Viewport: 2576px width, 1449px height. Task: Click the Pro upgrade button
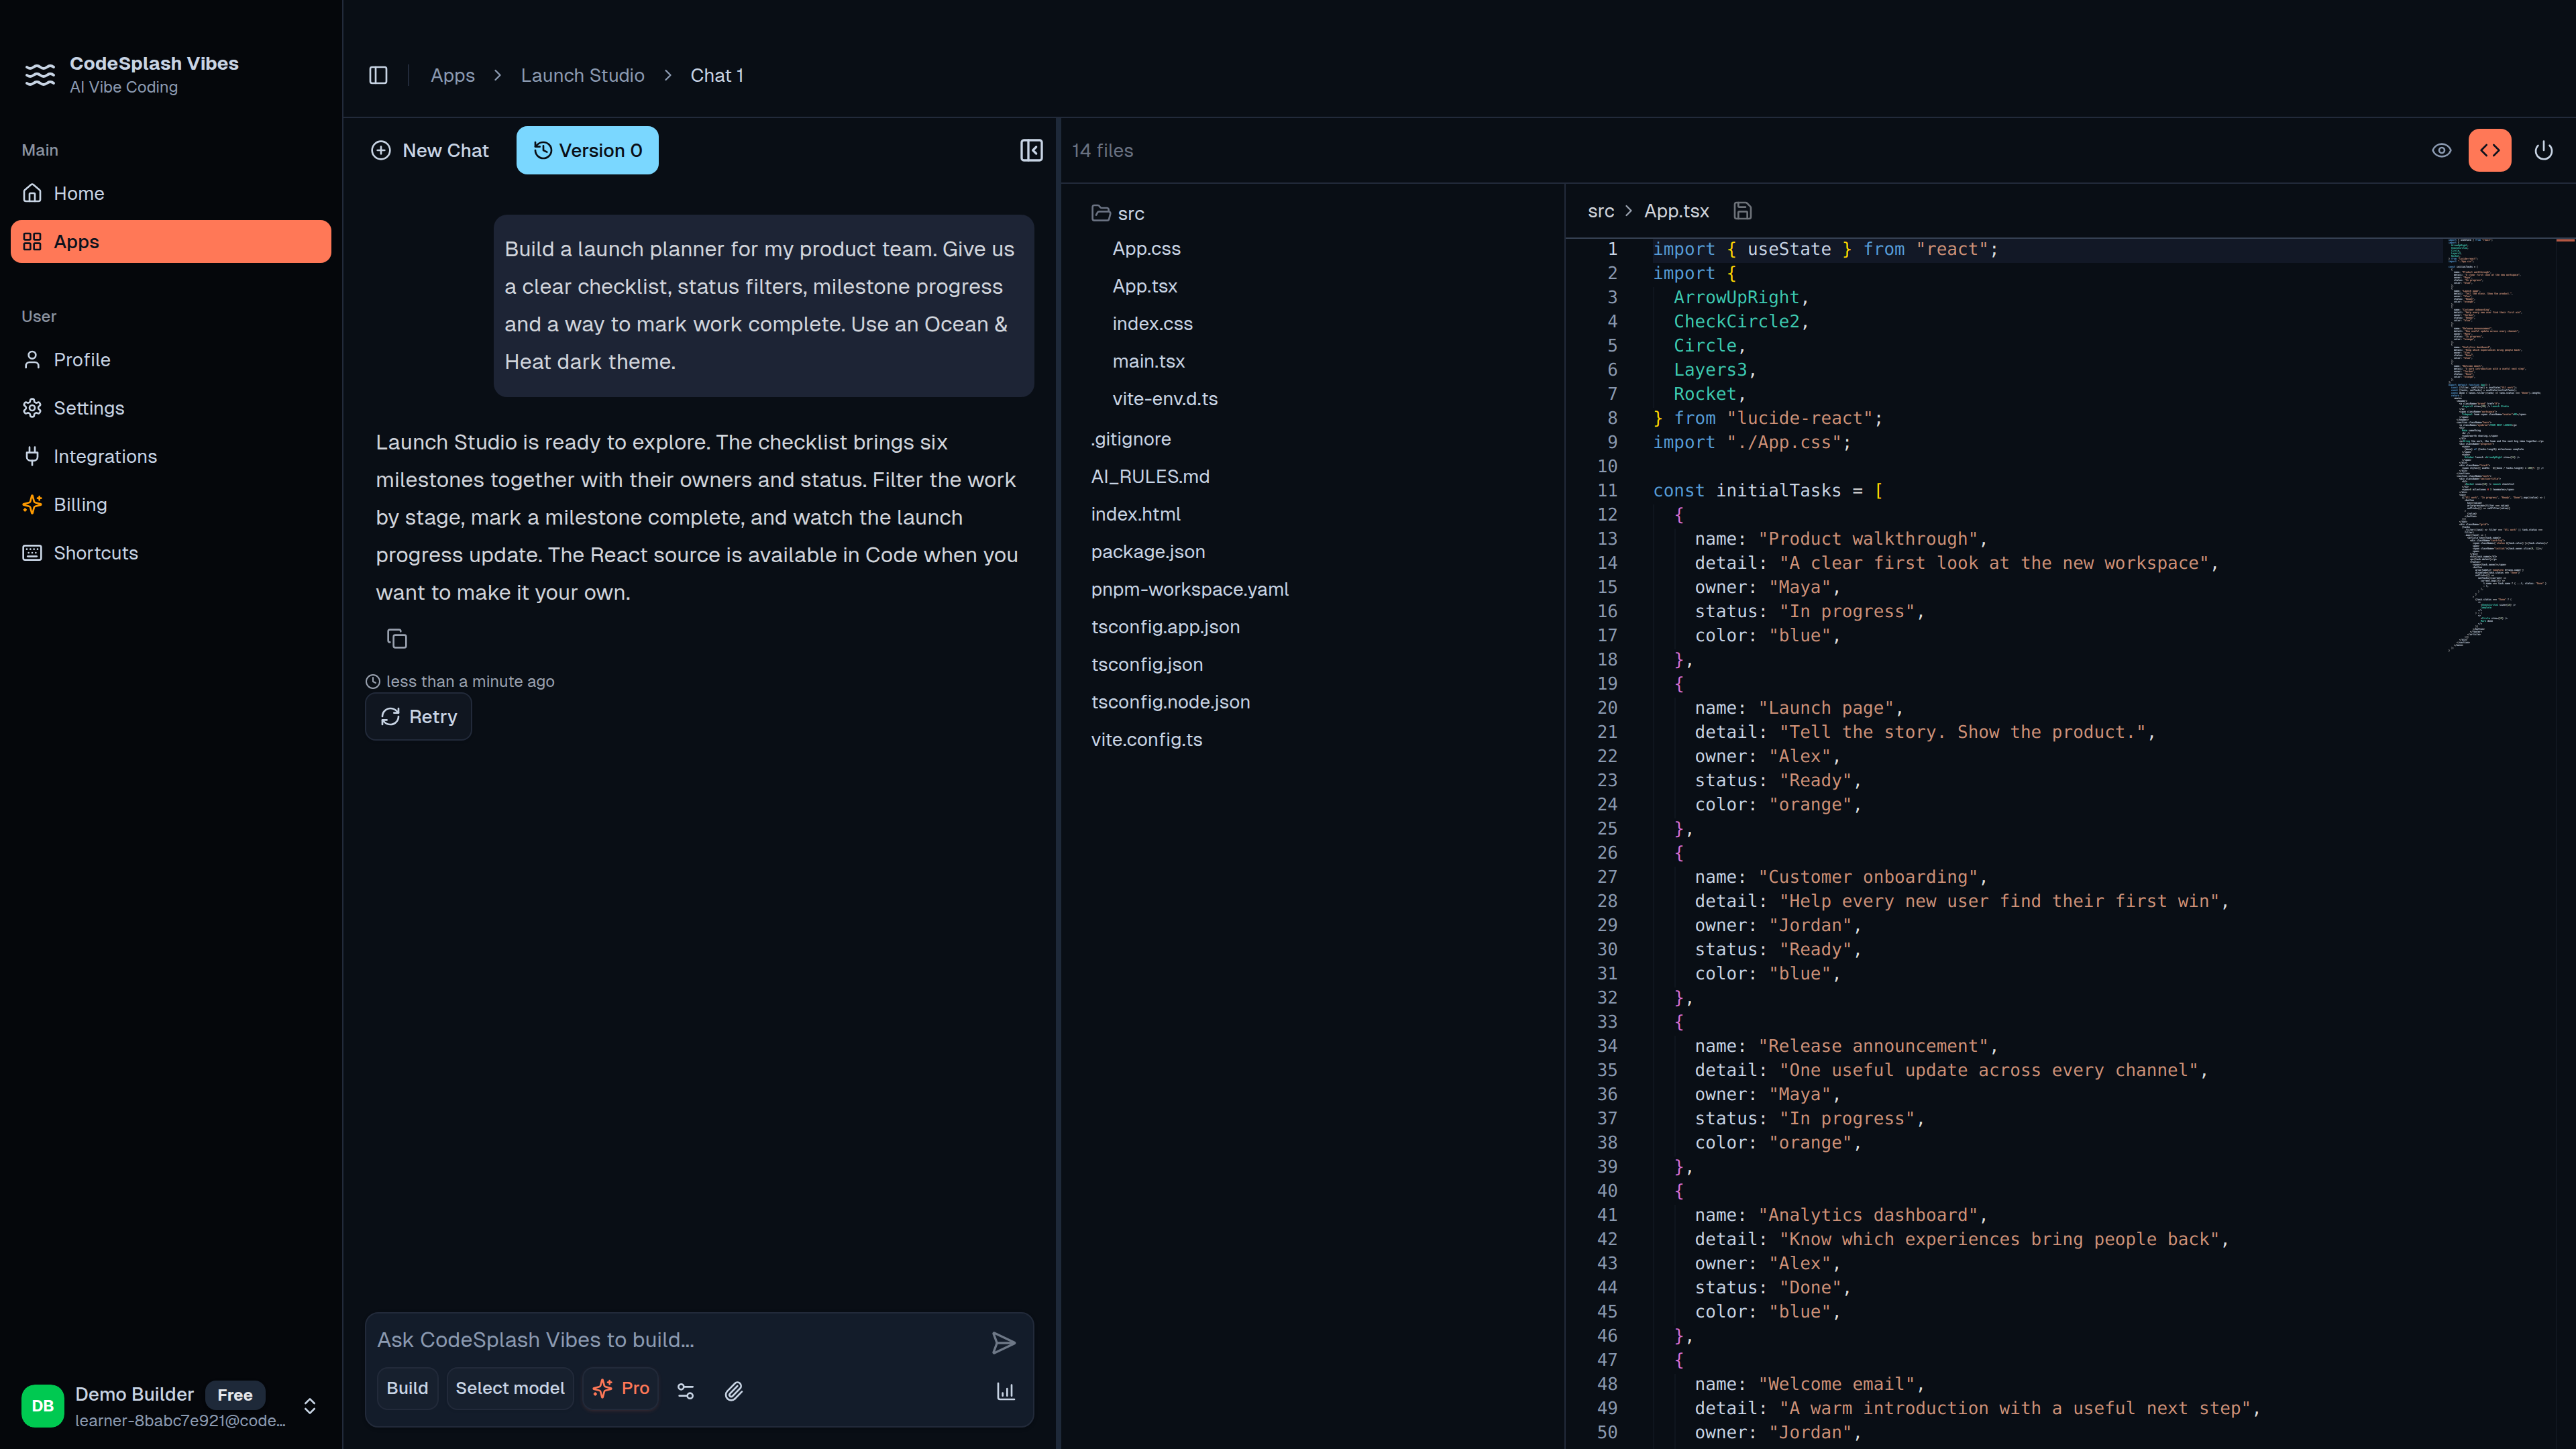pos(621,1388)
